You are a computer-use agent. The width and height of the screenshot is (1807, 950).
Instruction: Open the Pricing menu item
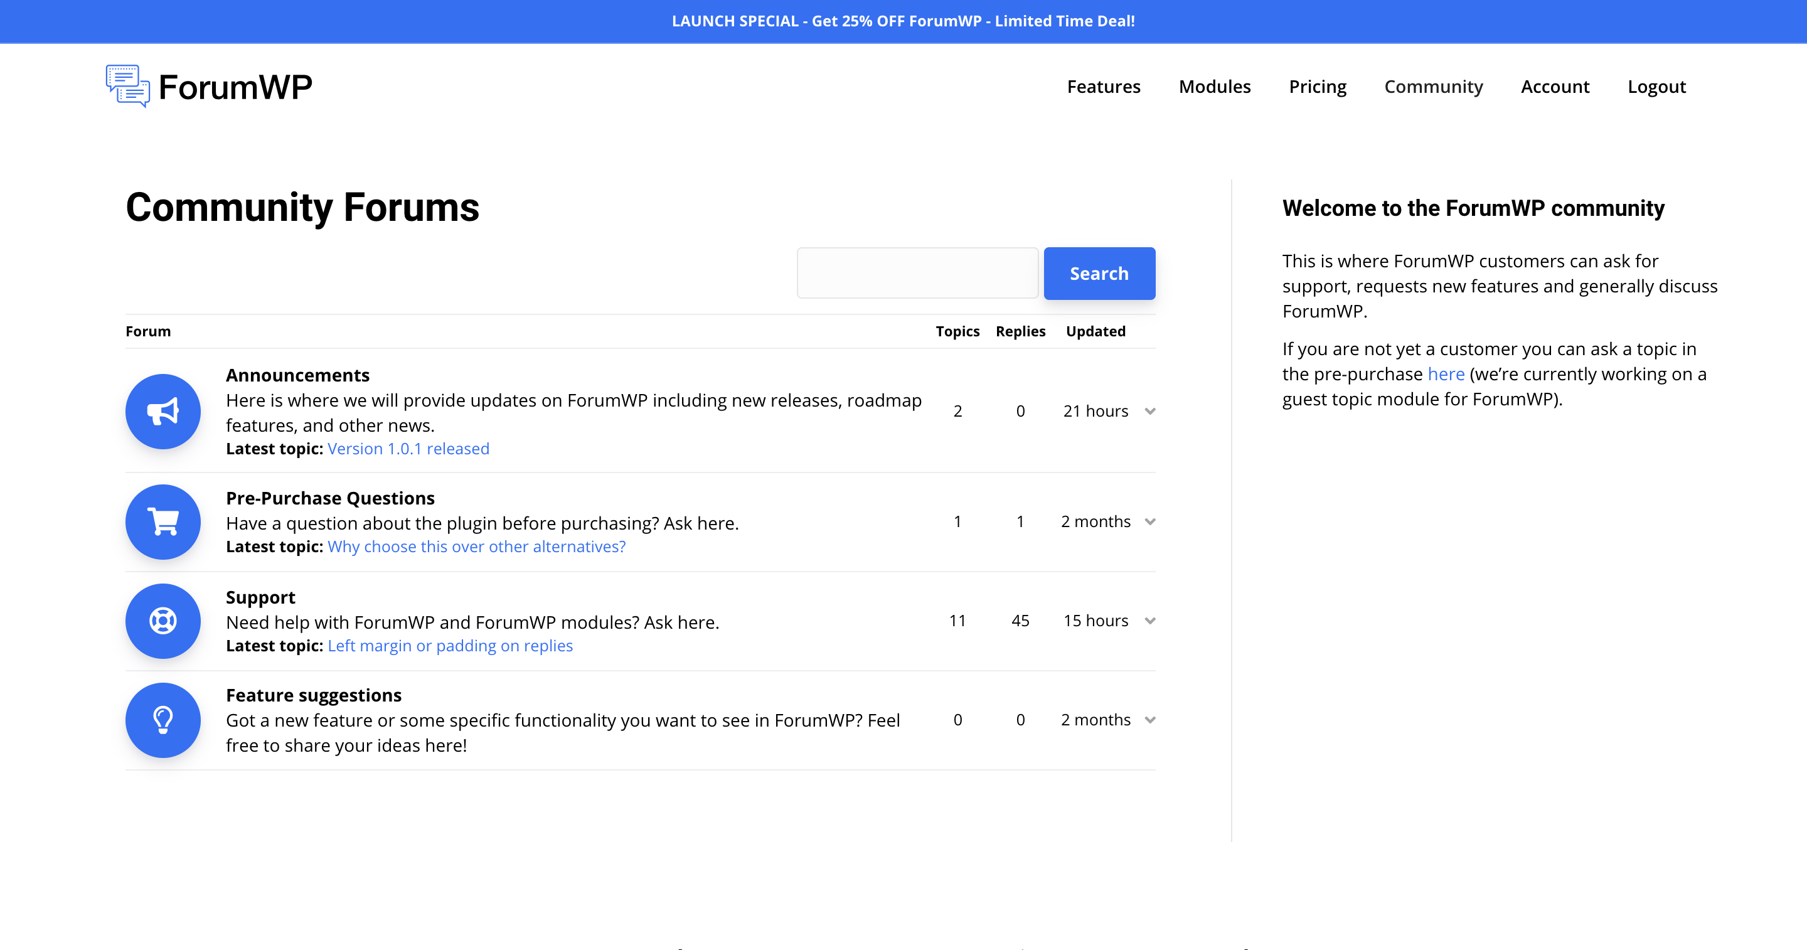click(1317, 86)
